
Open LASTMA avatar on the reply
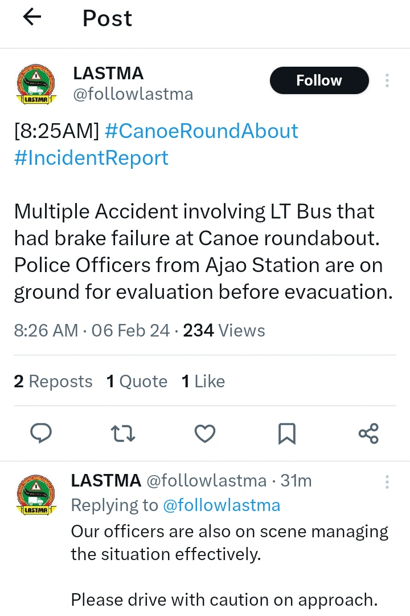(x=36, y=495)
